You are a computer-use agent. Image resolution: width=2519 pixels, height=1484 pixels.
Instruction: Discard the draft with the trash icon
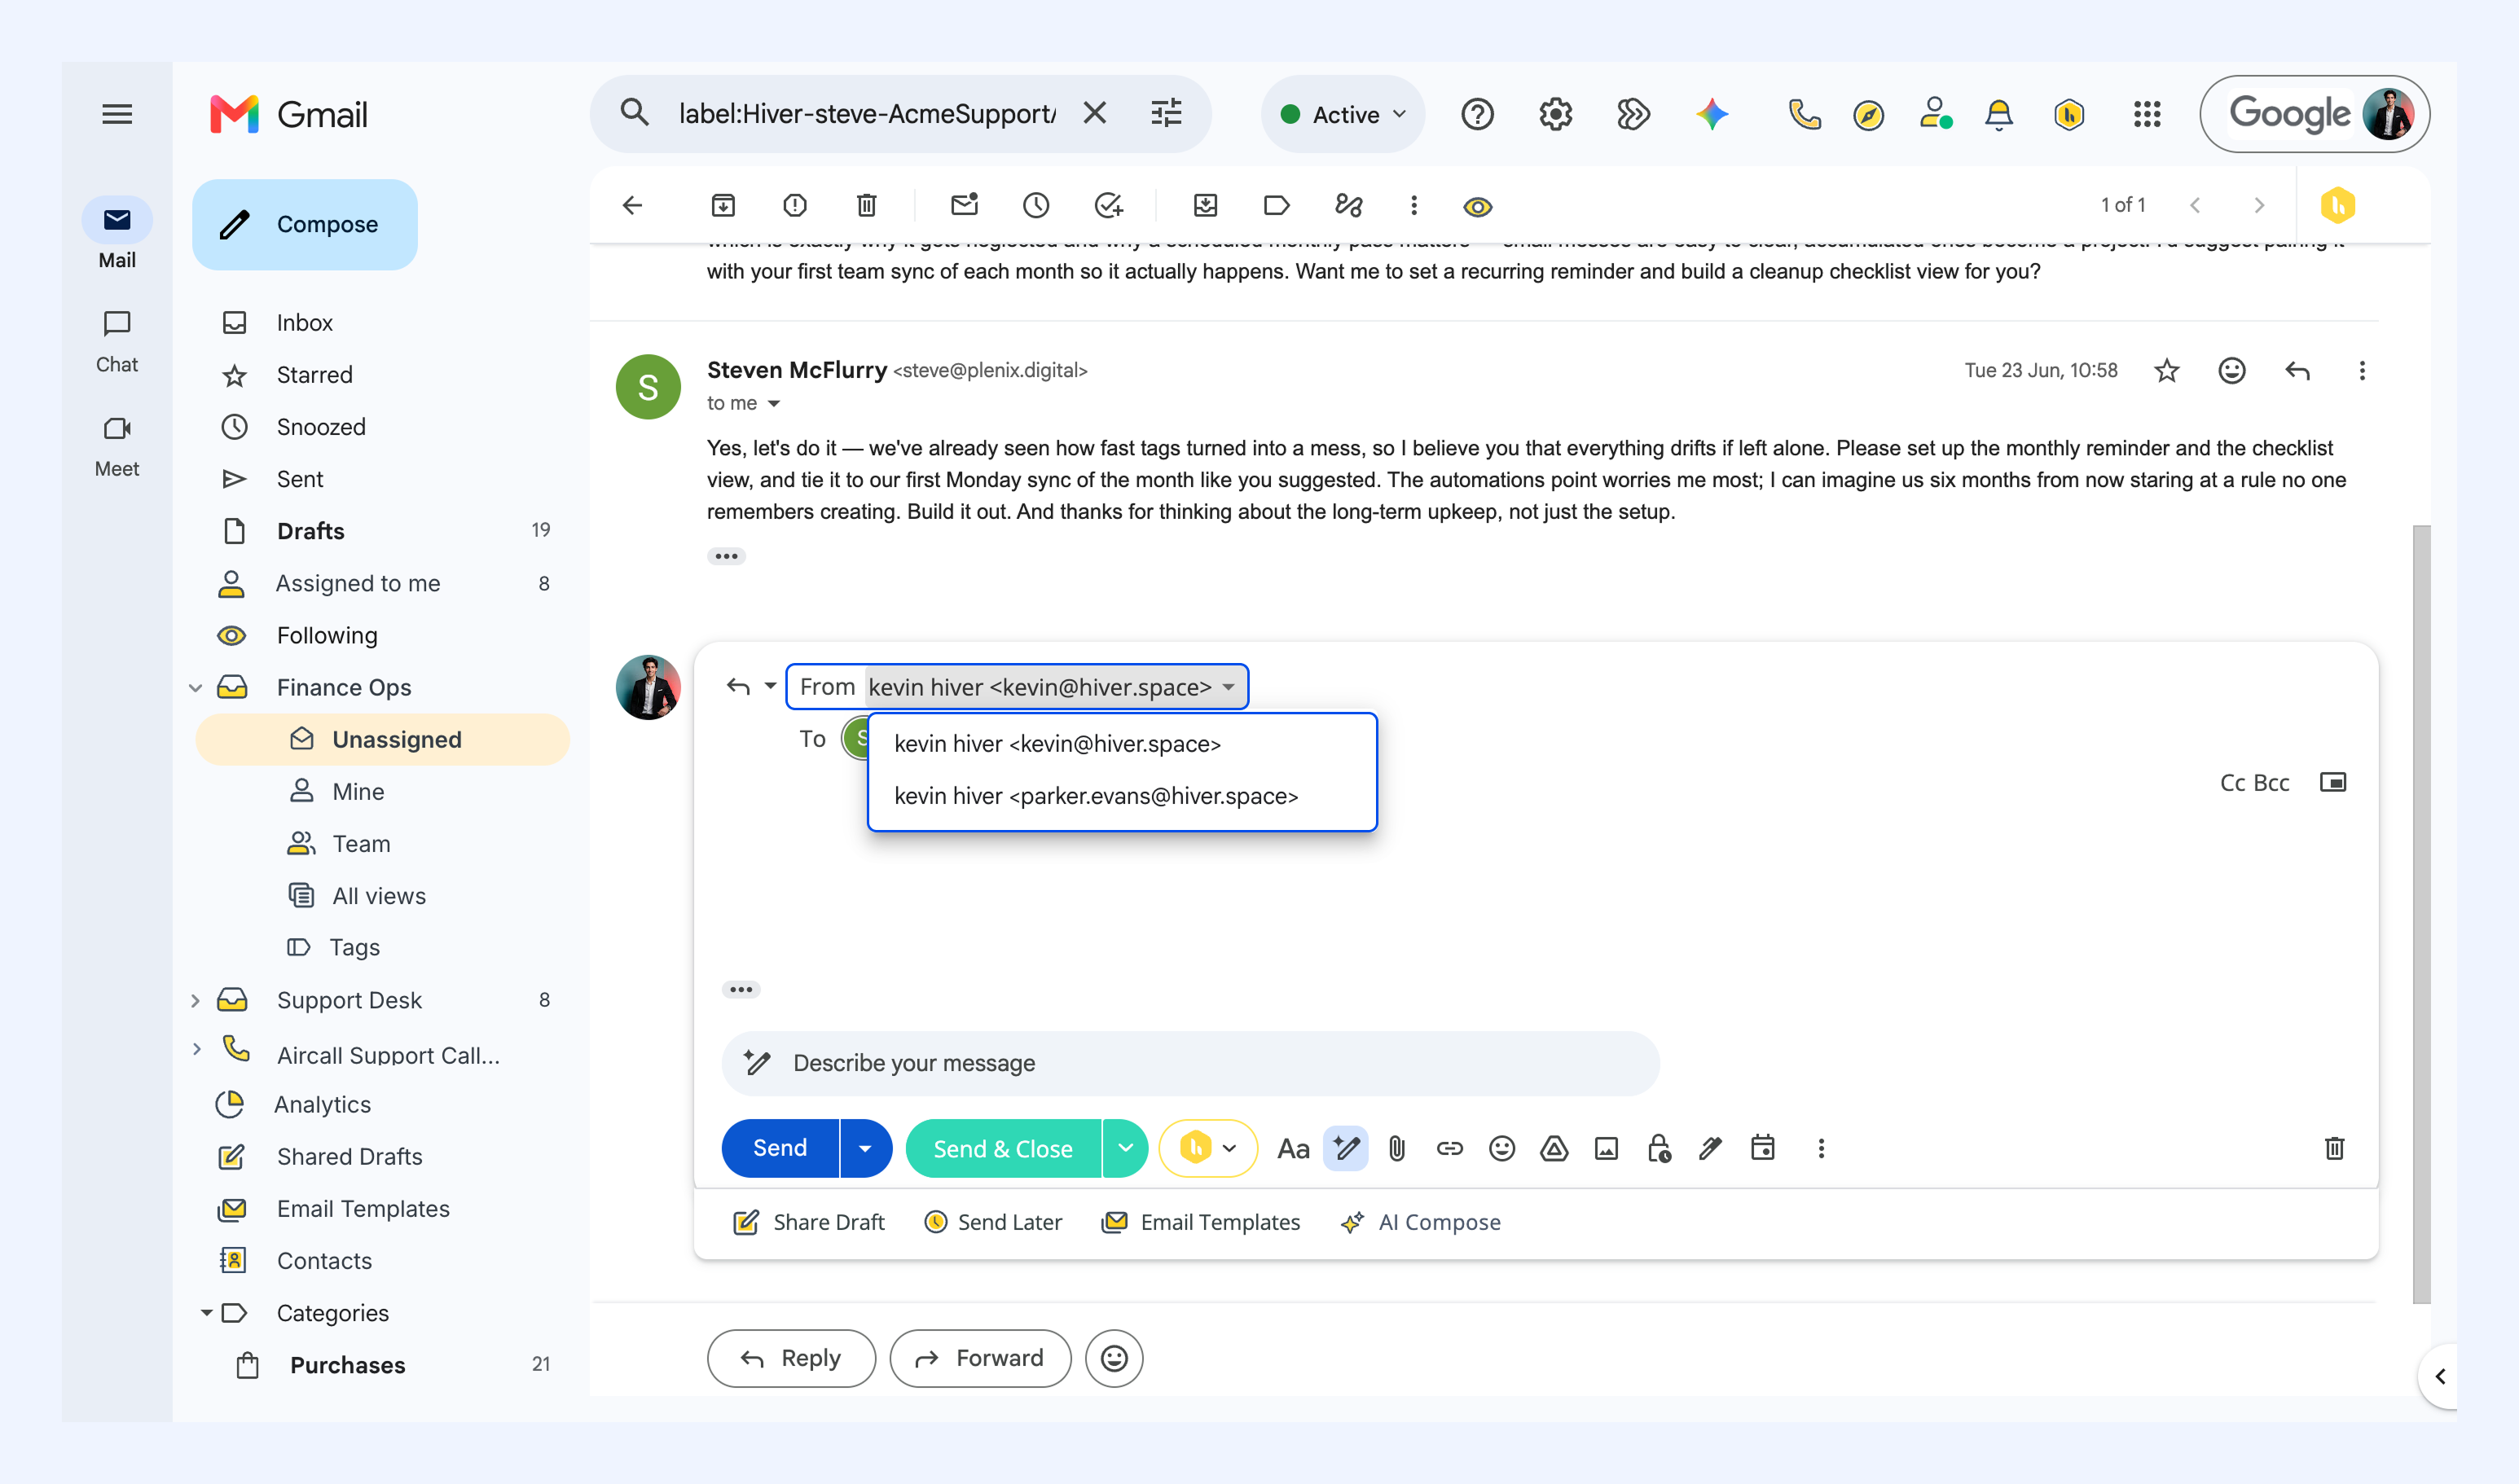[x=2335, y=1148]
